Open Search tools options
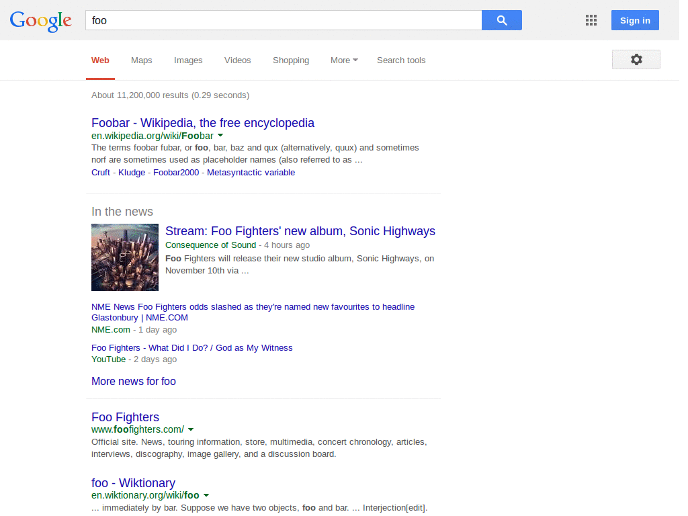The height and width of the screenshot is (516, 688). click(401, 60)
